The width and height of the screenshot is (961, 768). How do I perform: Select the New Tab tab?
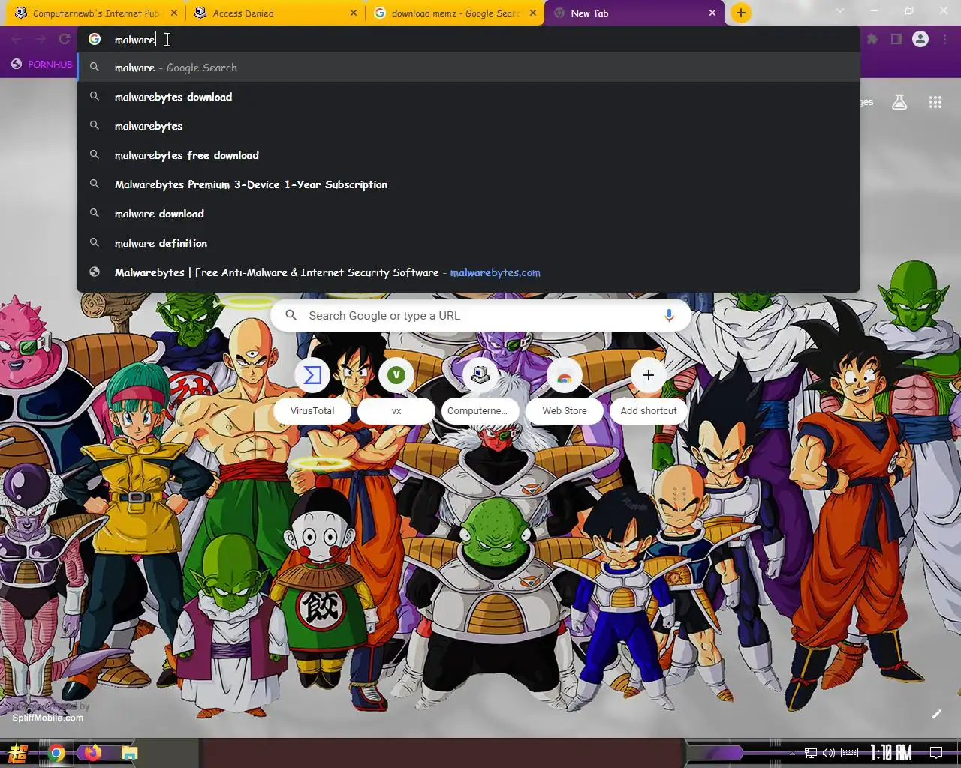[x=633, y=13]
